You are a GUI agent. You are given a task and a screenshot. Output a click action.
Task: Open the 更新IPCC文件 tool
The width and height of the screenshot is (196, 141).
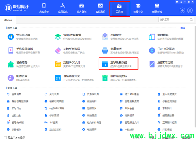click(x=70, y=64)
